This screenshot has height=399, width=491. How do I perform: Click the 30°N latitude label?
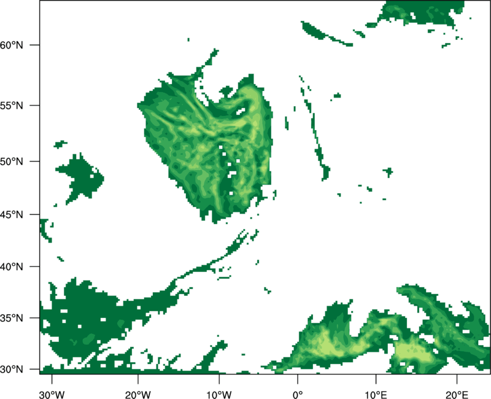pos(12,370)
